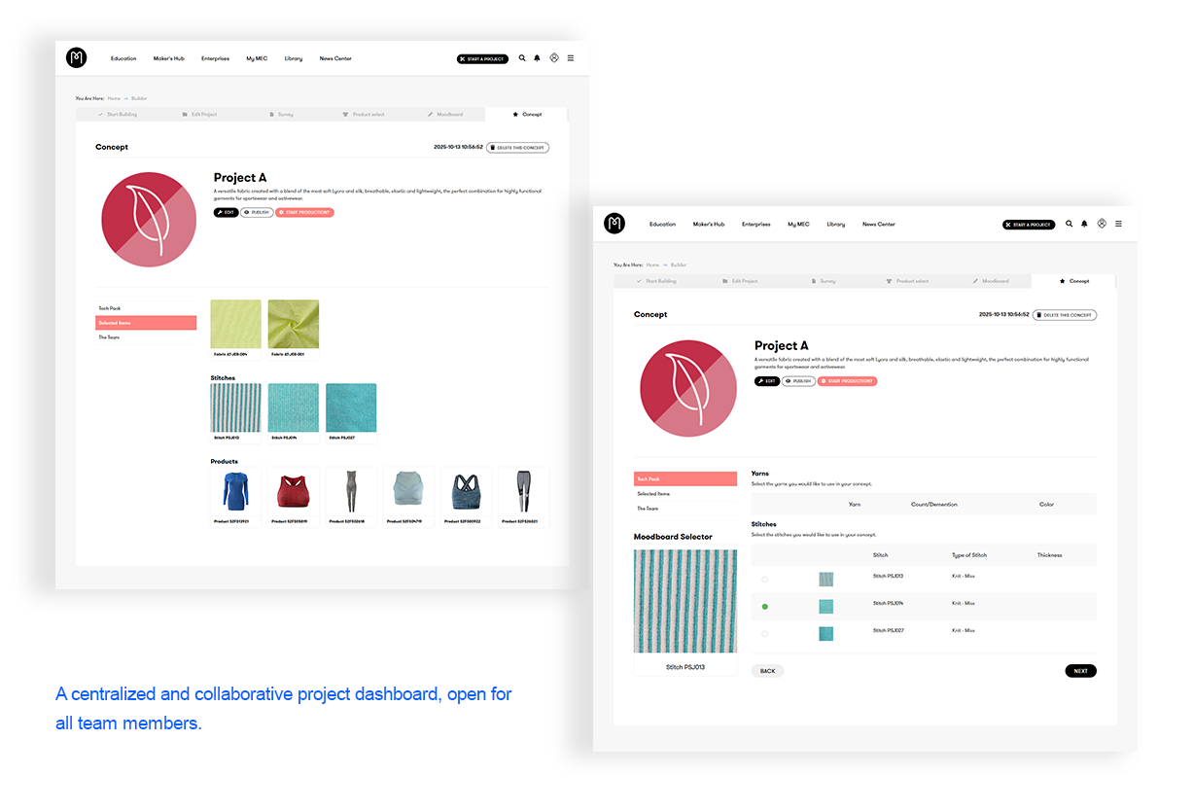The image size is (1193, 812).
Task: Click the striped Stitch PSJ013 swatch under Stitches in the left window
Action: [x=236, y=407]
